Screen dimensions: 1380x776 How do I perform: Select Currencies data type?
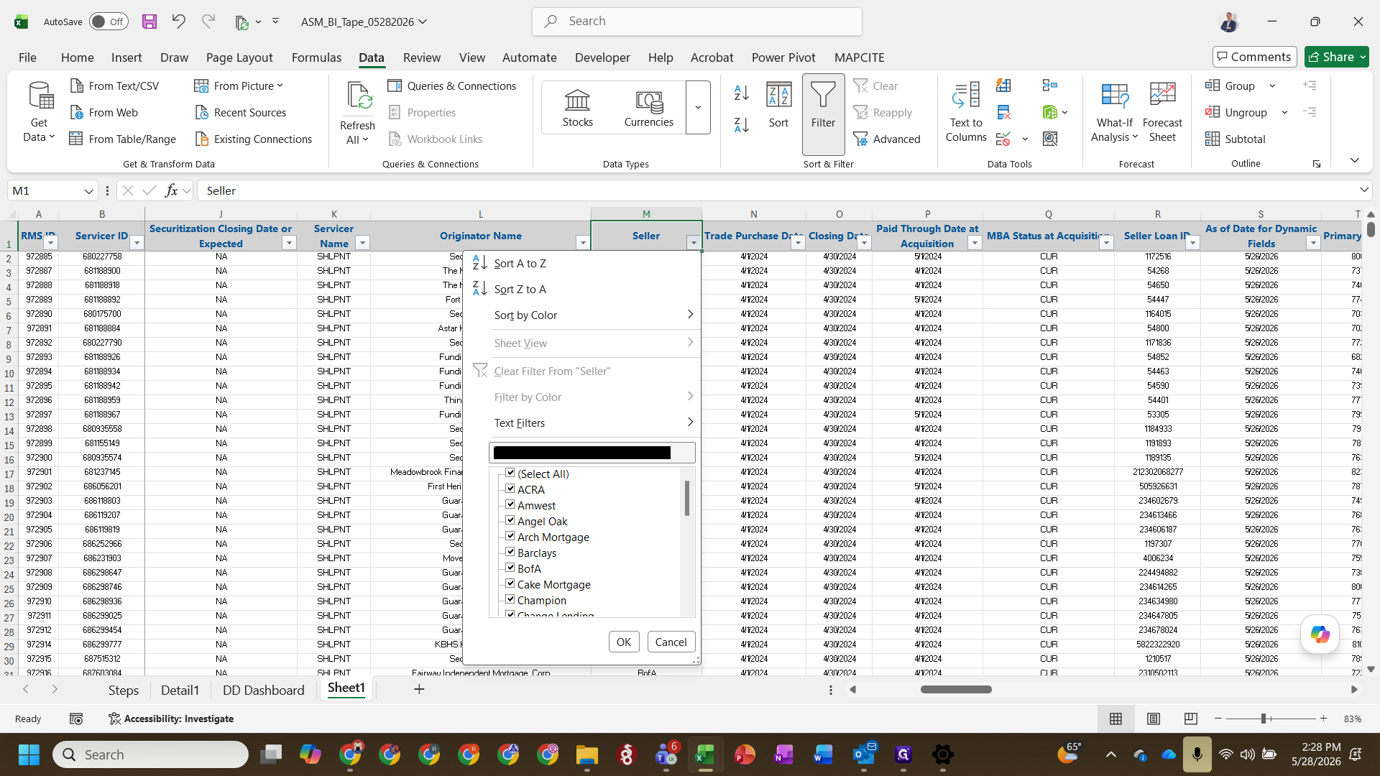(649, 108)
